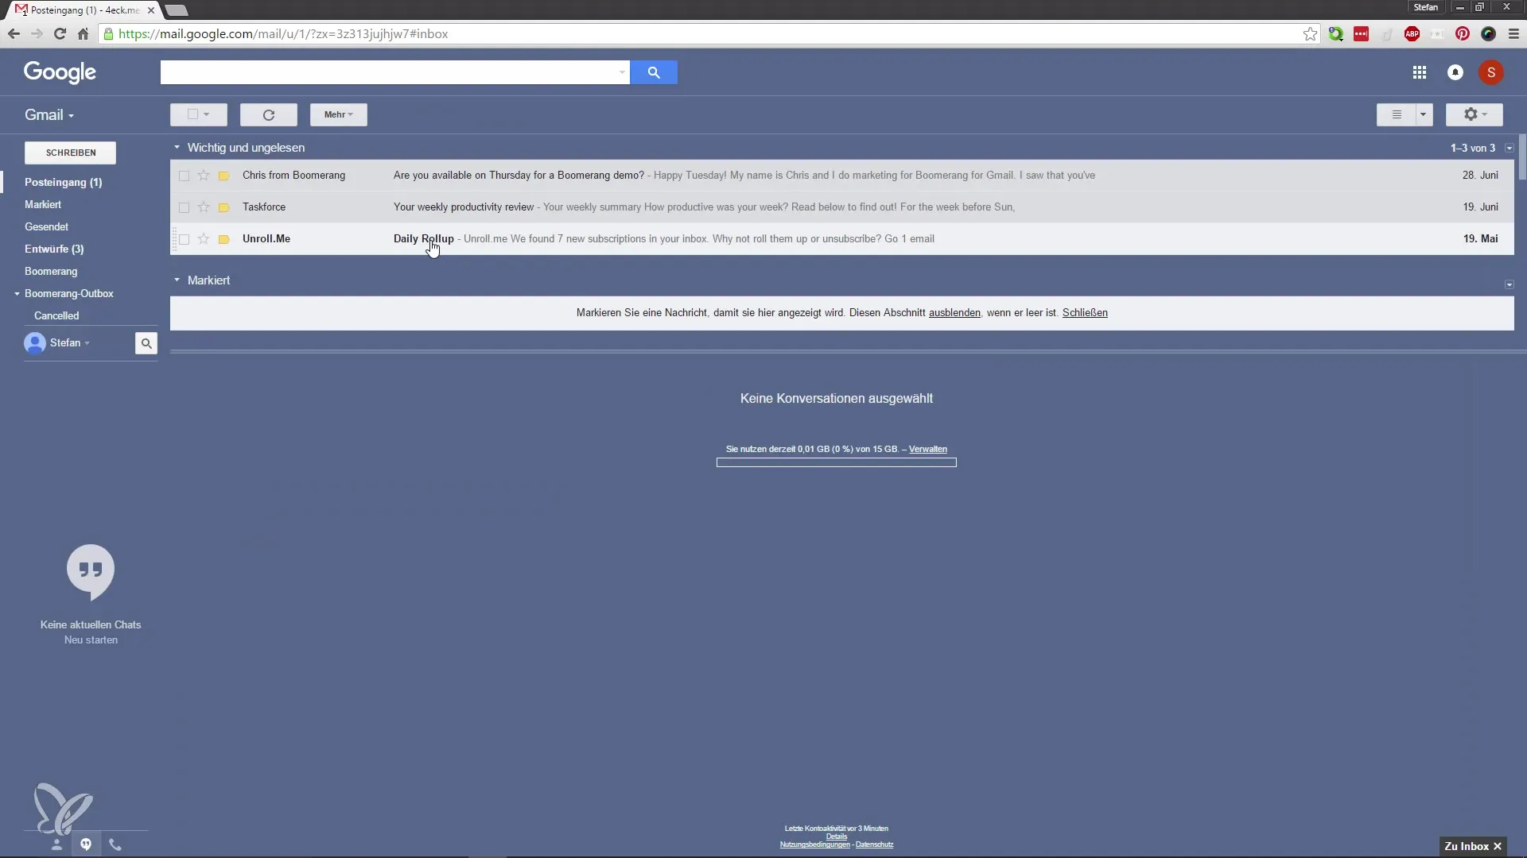Open Your weekly productivity review email
The width and height of the screenshot is (1527, 858).
tap(464, 207)
